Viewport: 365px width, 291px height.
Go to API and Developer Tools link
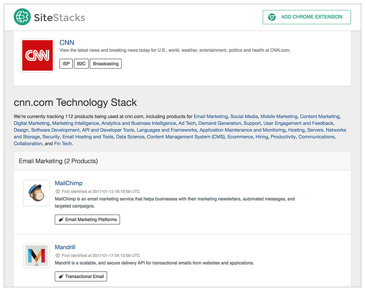[x=108, y=130]
